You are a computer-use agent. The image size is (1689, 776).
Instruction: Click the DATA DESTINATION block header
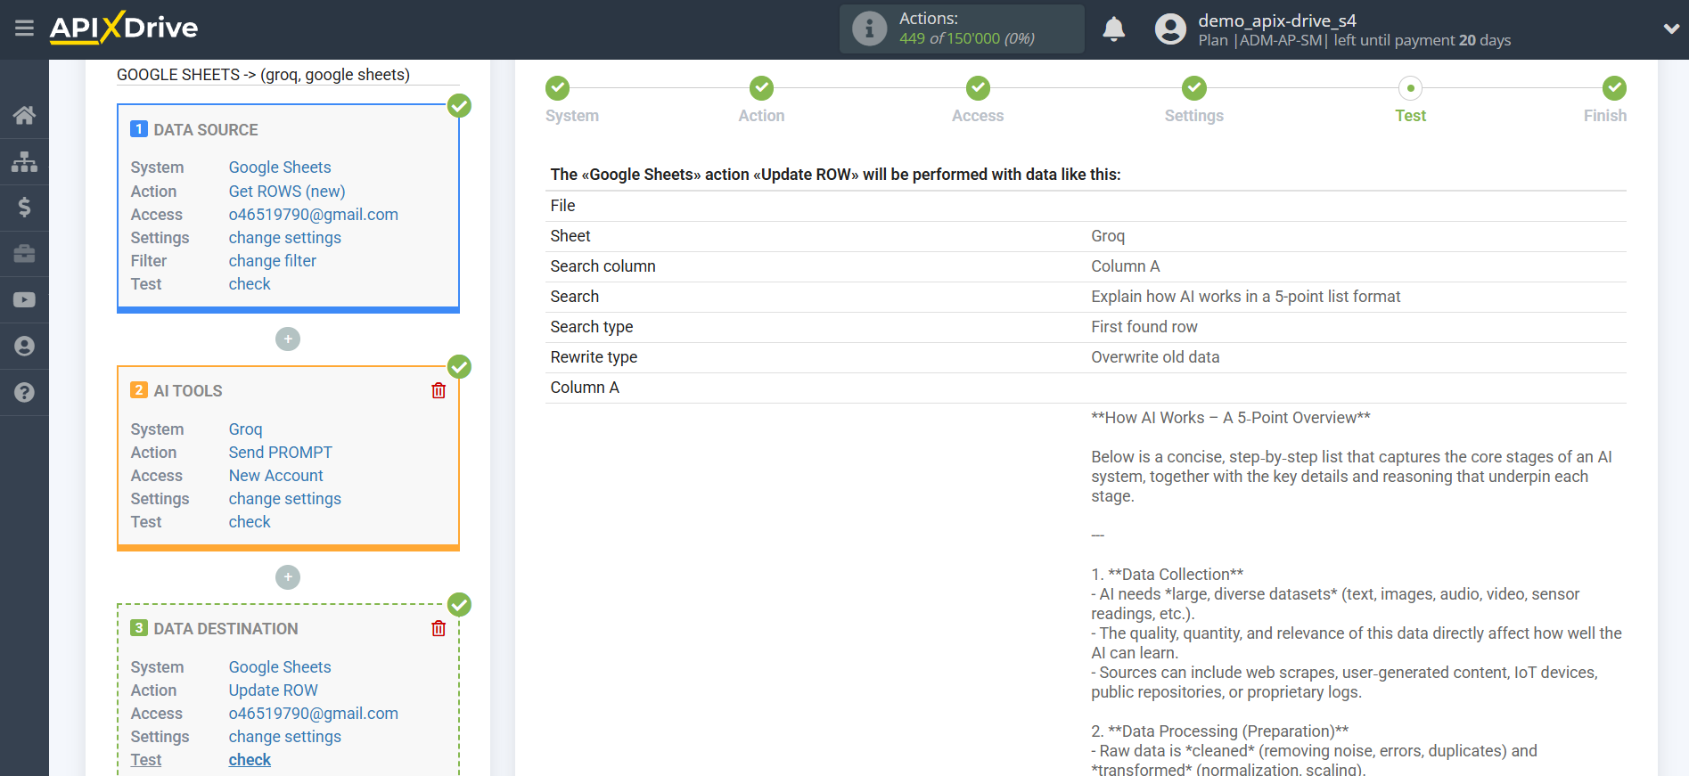pyautogui.click(x=226, y=629)
